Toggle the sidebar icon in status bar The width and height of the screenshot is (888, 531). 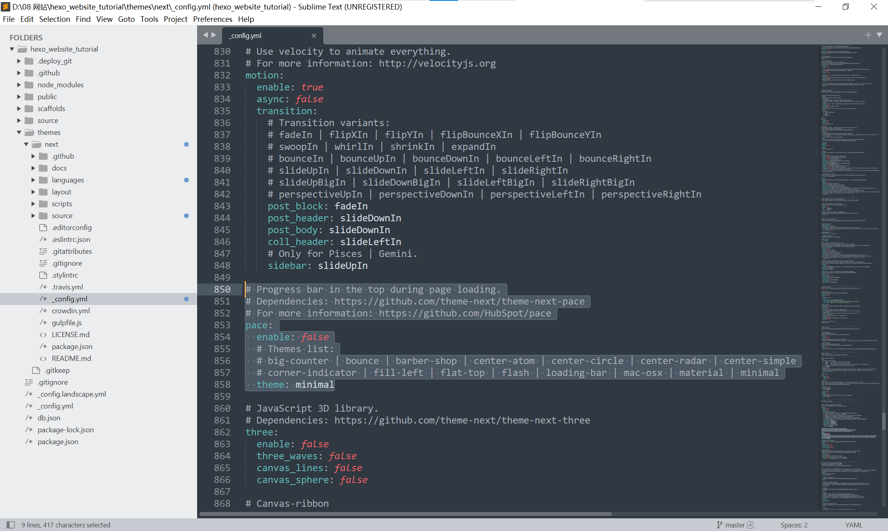tap(11, 525)
